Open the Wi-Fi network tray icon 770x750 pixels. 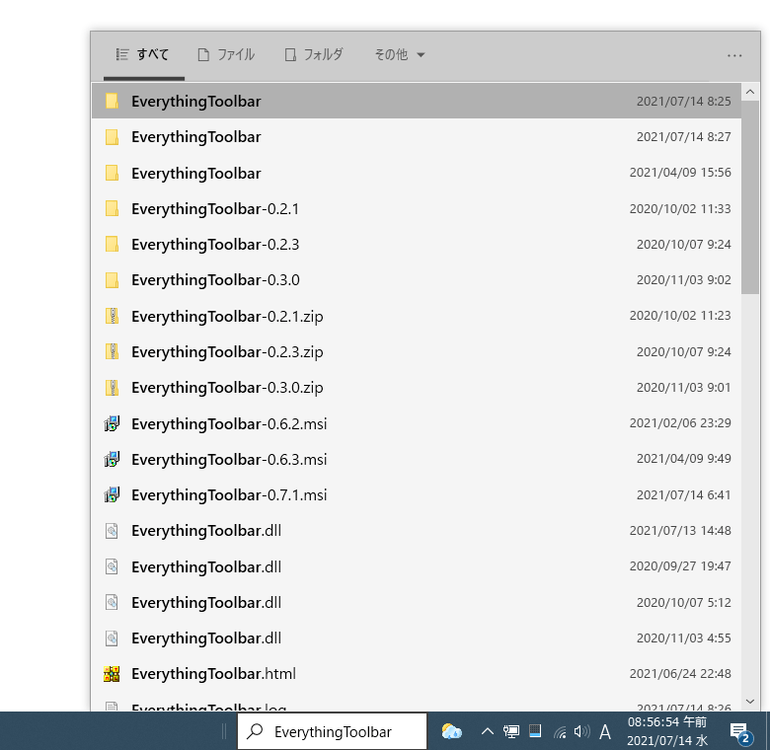[560, 732]
